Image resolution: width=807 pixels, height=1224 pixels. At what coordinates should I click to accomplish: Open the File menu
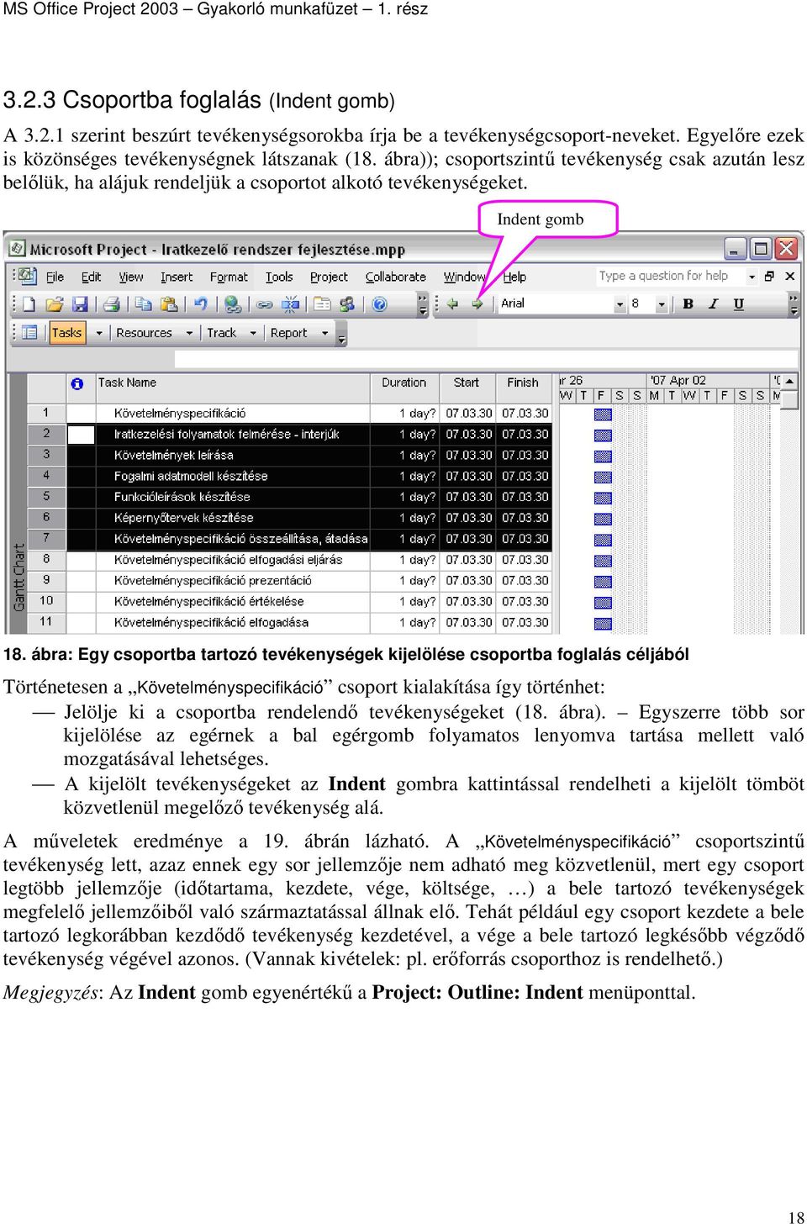[x=55, y=277]
